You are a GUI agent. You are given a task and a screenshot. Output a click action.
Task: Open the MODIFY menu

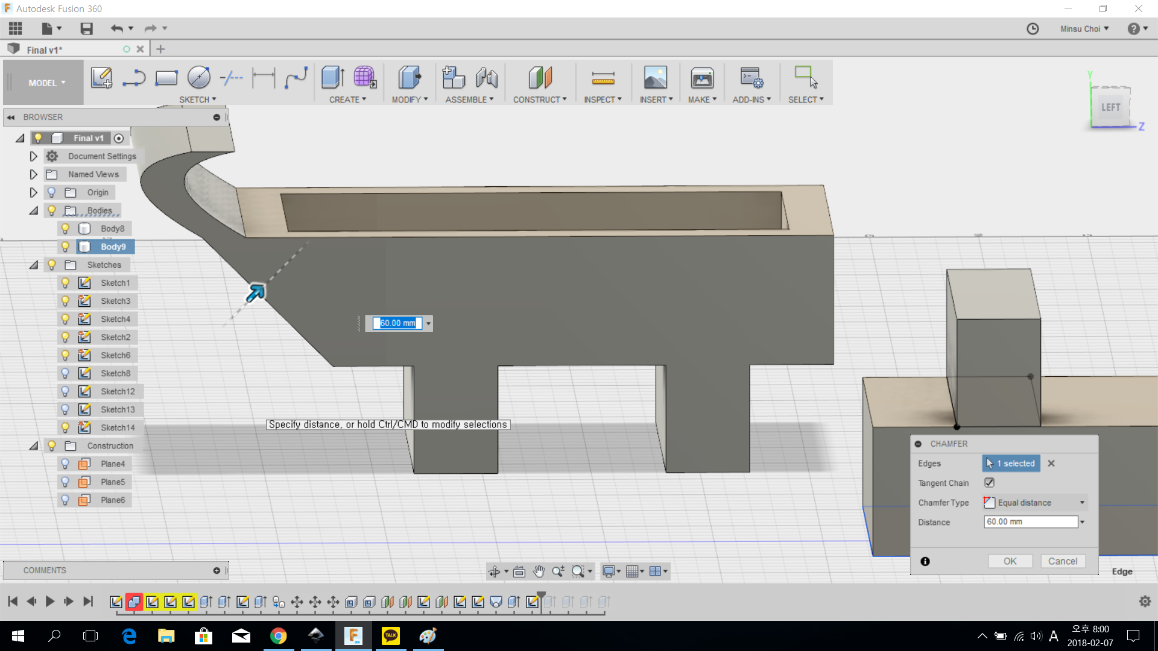coord(410,99)
